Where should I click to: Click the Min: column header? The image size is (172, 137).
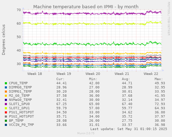click(93, 79)
